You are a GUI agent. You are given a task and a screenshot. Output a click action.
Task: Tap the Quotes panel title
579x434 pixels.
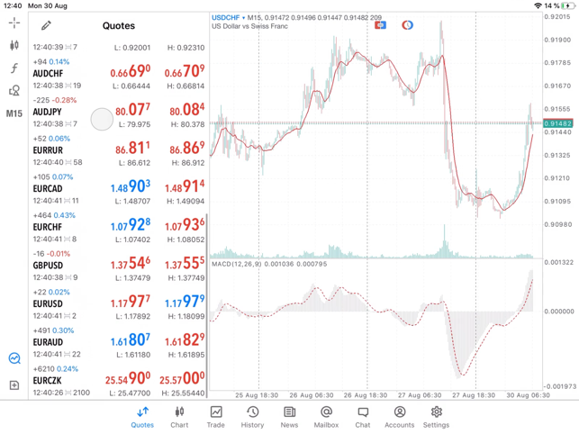coord(119,26)
